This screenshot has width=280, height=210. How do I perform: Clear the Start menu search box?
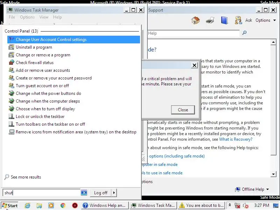(84, 193)
